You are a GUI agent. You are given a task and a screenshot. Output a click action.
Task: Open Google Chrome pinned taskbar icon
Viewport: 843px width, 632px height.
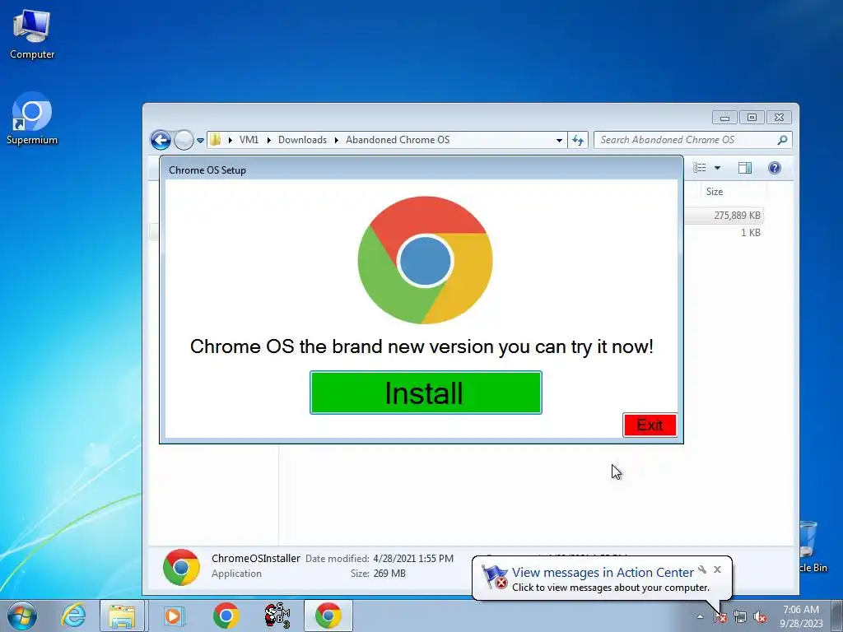point(226,616)
